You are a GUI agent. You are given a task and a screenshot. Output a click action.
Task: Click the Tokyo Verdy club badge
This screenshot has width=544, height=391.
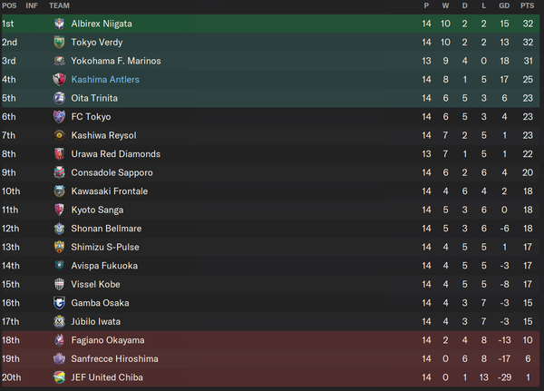point(59,43)
